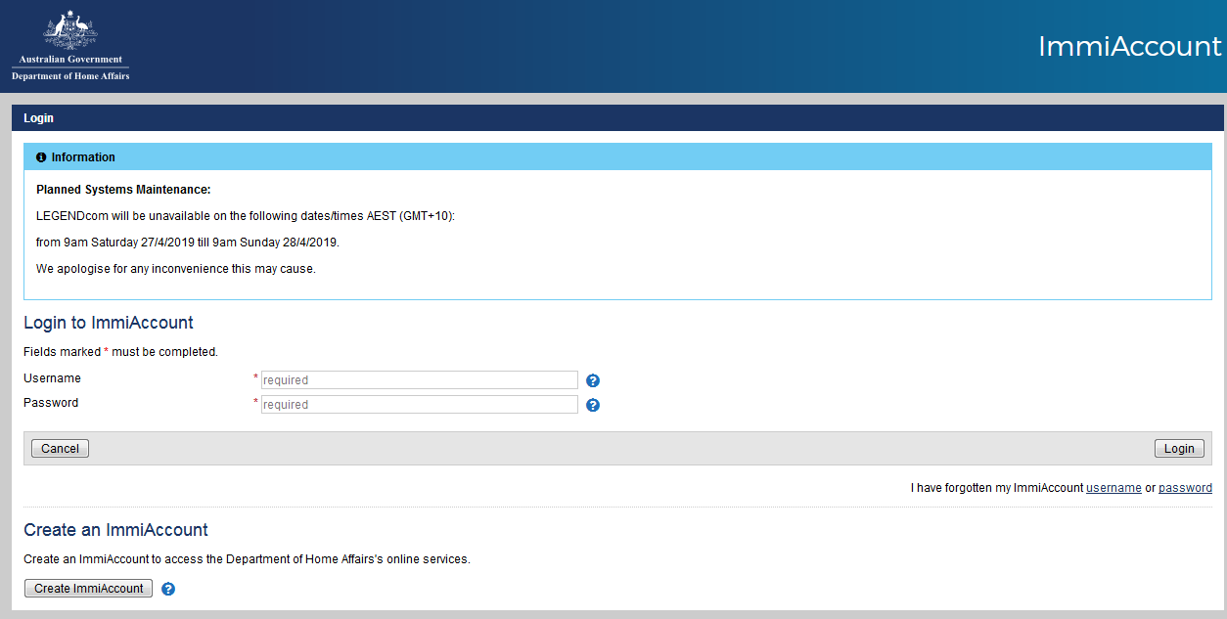Focus the Username input field
This screenshot has width=1227, height=619.
[x=420, y=380]
